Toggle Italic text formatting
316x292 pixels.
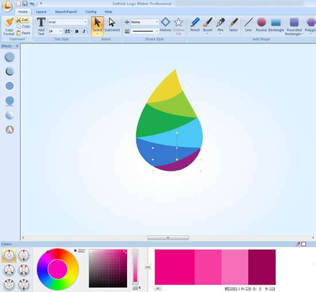coord(84,31)
